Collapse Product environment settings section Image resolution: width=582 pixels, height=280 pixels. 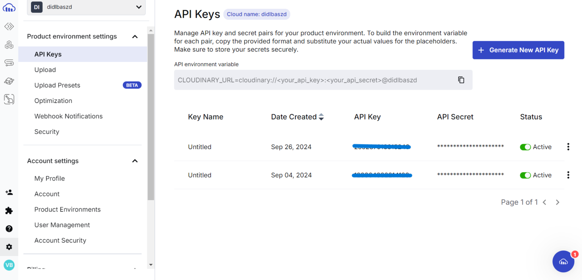[x=135, y=37]
